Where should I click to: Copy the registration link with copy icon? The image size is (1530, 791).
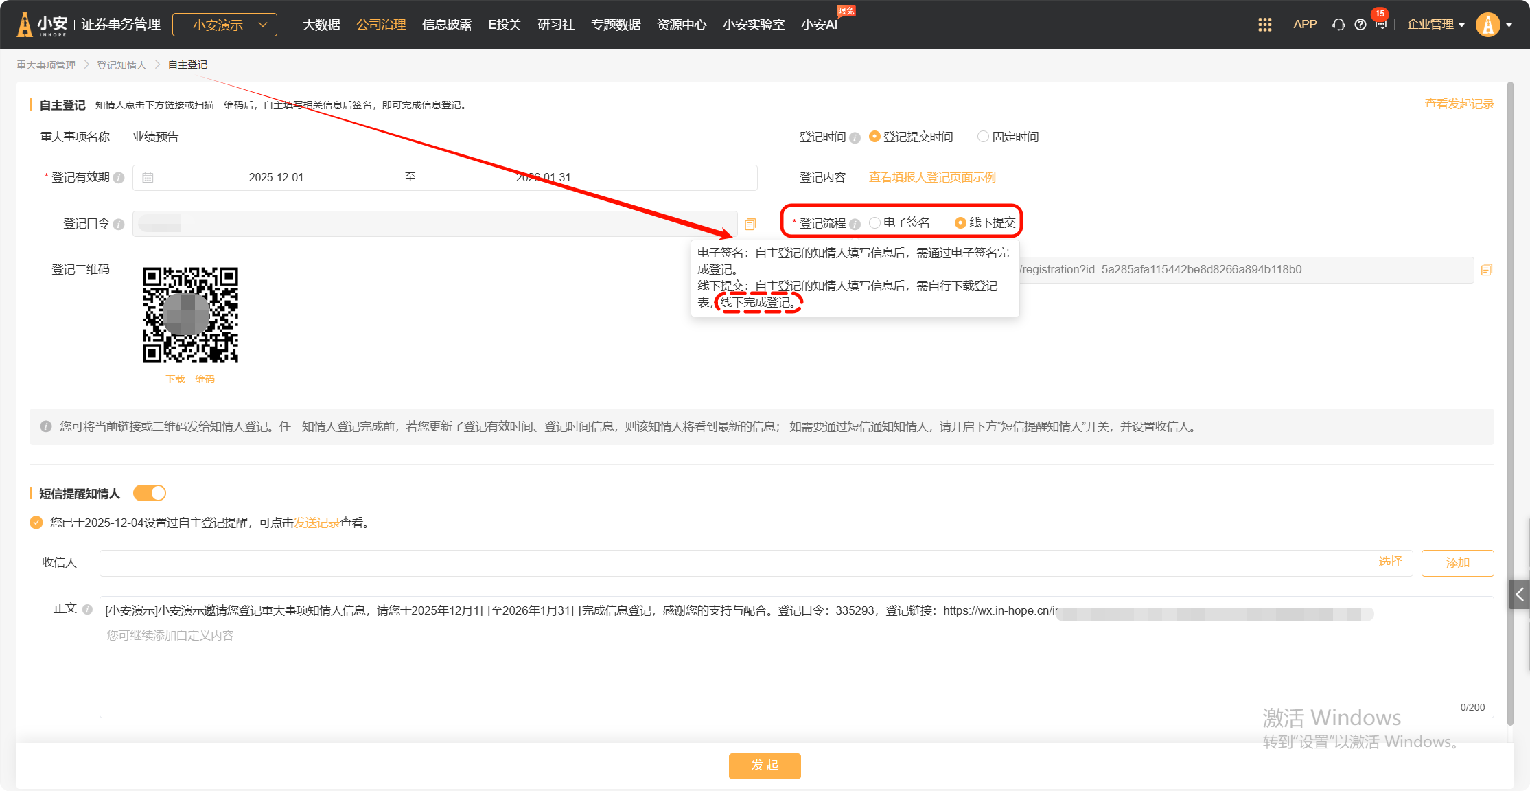pyautogui.click(x=1486, y=270)
